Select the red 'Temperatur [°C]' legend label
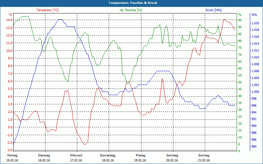This screenshot has width=263, height=164. pos(47,10)
